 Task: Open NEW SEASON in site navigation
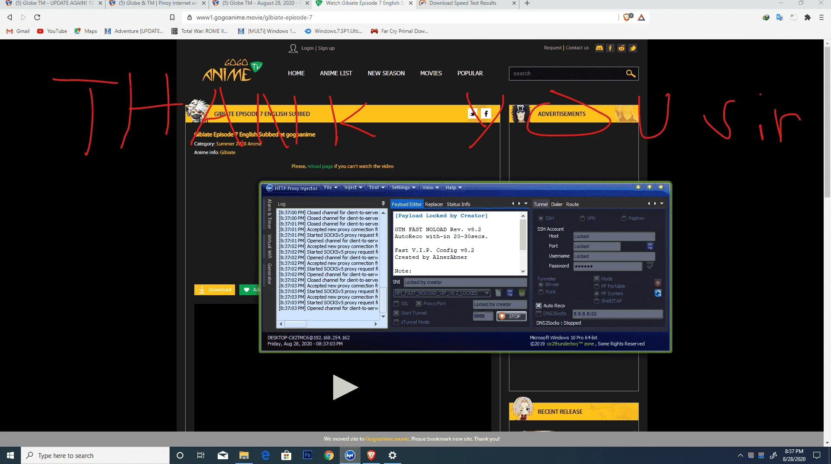pos(386,73)
